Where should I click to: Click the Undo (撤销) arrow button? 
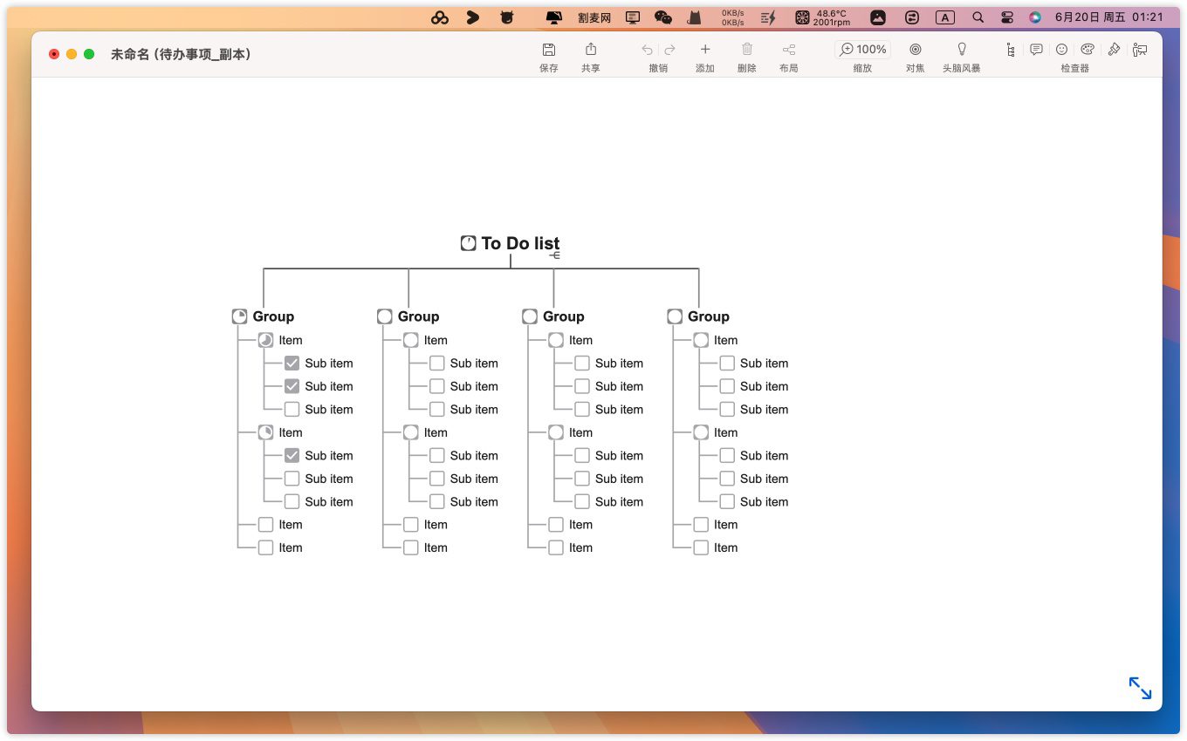tap(647, 50)
